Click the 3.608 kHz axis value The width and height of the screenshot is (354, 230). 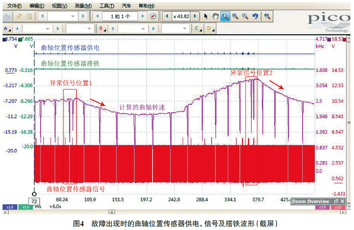tap(322, 70)
